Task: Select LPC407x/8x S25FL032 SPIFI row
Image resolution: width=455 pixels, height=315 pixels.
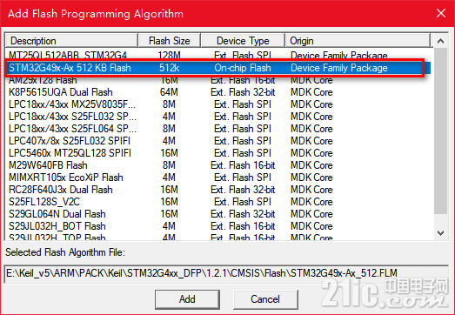Action: (x=217, y=141)
